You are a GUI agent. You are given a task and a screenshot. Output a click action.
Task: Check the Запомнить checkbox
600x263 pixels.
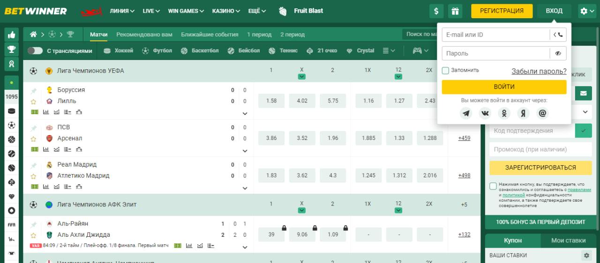coord(445,71)
